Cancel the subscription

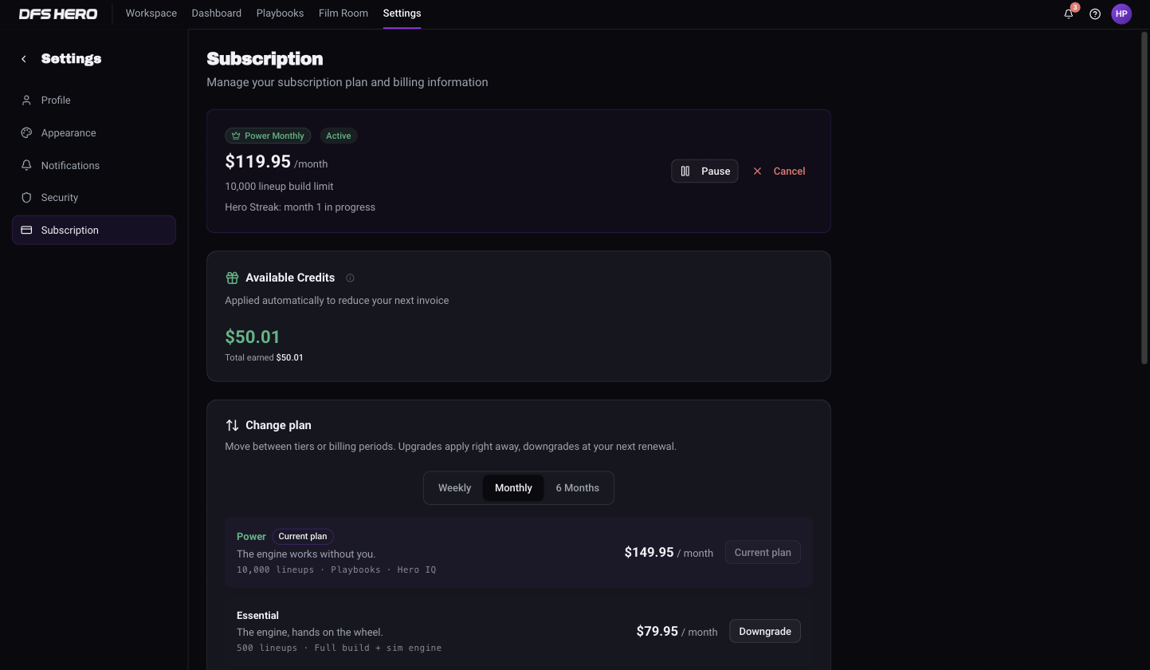click(779, 171)
